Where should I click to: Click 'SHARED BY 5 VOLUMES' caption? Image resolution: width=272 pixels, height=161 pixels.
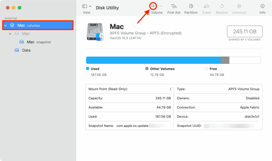coord(245,40)
